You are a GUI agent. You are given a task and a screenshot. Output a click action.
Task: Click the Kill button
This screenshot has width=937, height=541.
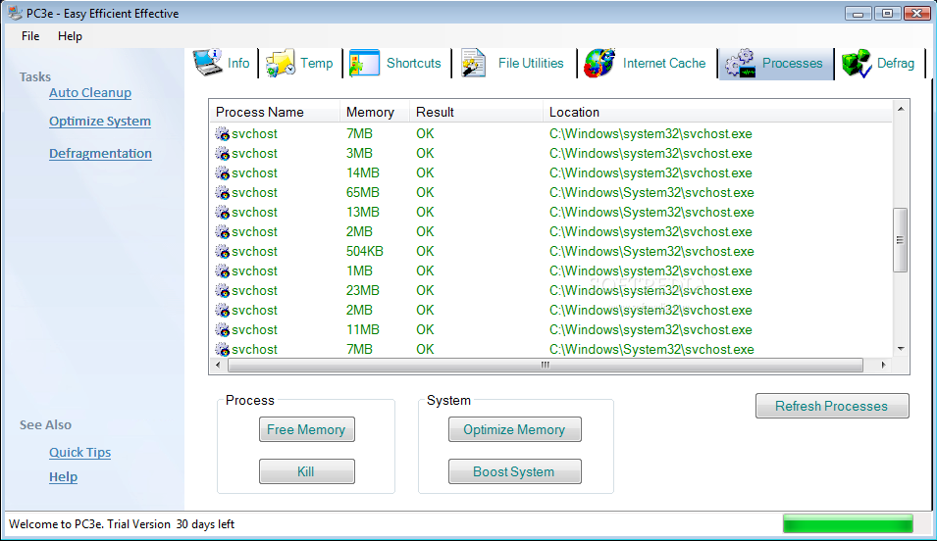click(306, 471)
